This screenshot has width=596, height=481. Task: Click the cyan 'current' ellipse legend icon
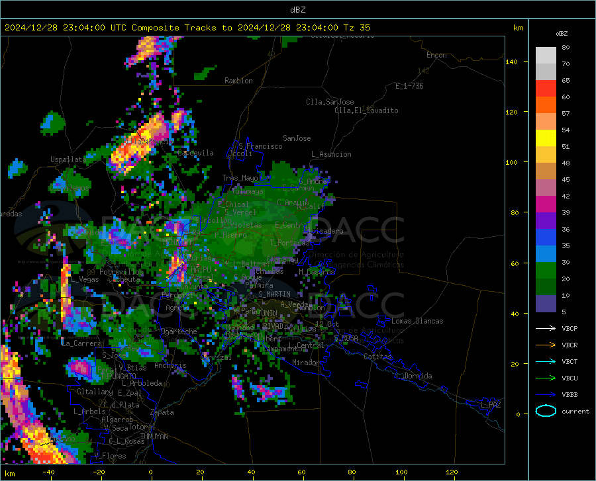[546, 411]
